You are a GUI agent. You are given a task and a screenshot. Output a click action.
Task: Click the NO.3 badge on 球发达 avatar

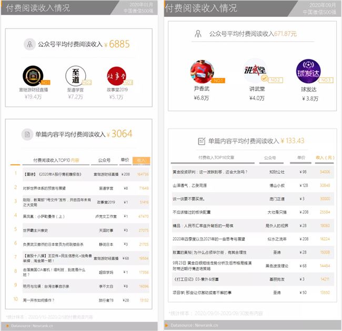[x=326, y=80]
